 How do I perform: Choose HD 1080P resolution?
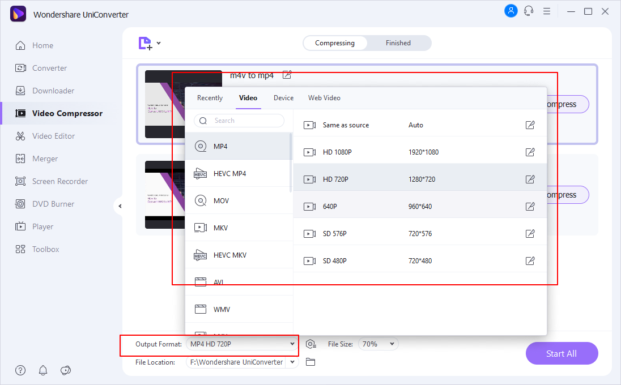point(420,152)
